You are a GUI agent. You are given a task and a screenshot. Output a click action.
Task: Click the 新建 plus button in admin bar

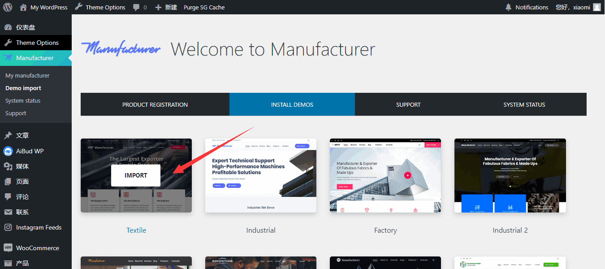click(166, 7)
